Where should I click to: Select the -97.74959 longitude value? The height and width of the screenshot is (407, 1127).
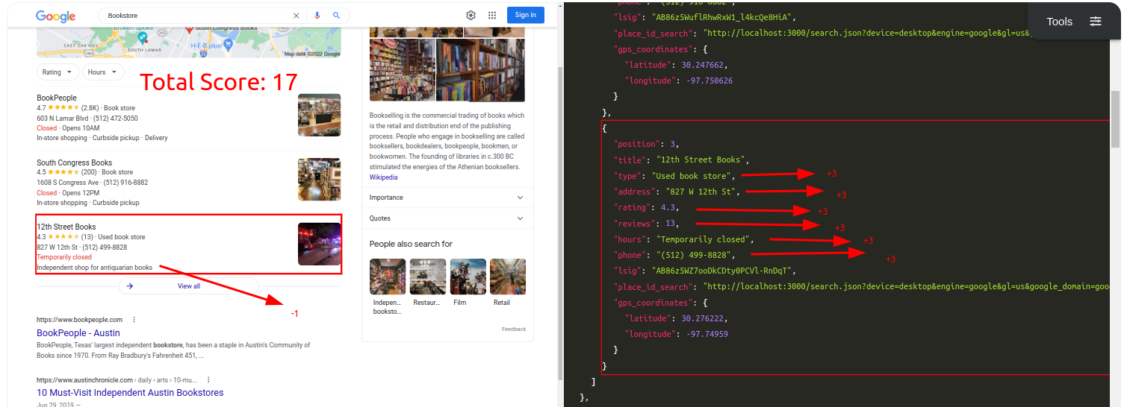point(707,334)
